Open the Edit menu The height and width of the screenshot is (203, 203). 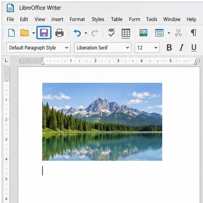pos(24,19)
